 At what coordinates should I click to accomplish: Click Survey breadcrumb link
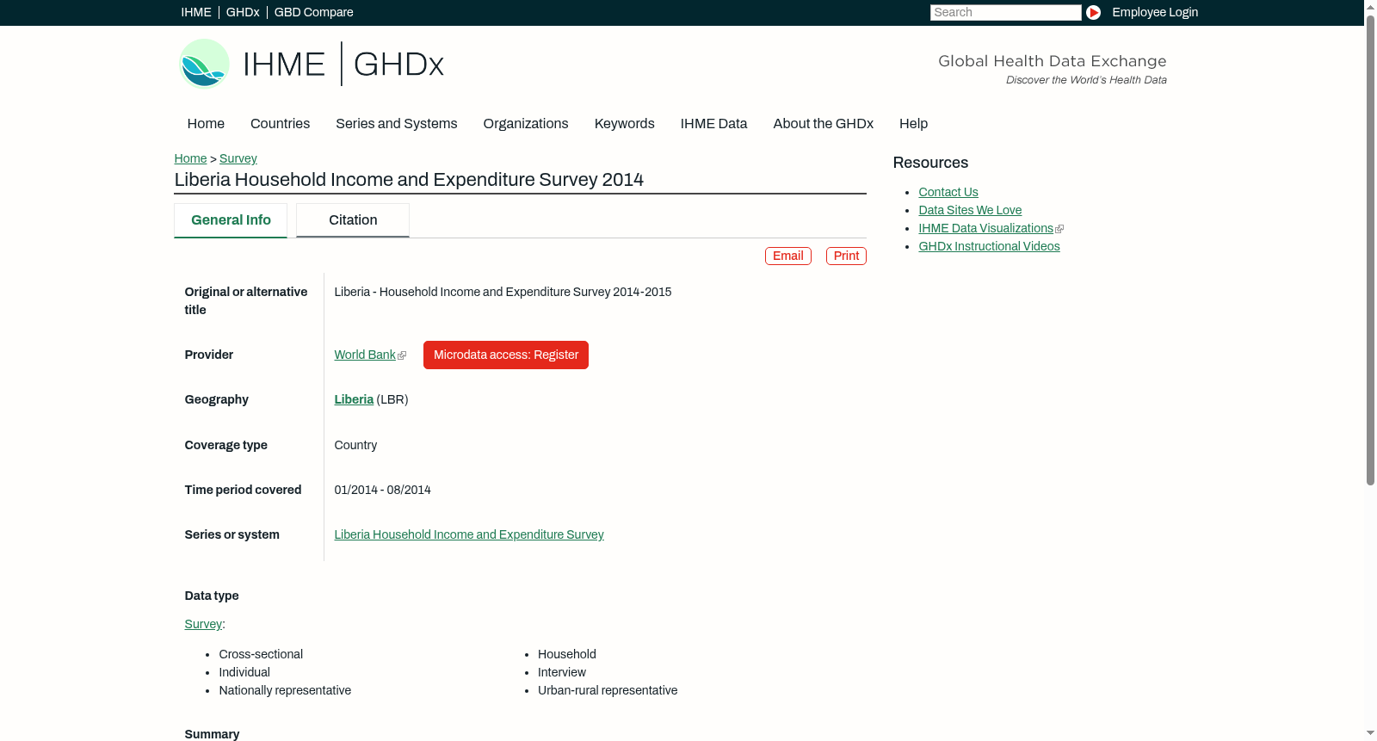coord(238,158)
